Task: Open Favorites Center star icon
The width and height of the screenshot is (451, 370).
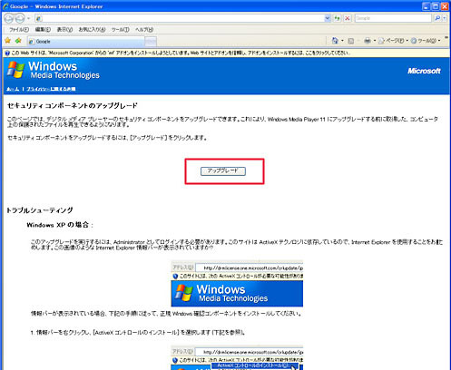Action: coord(8,41)
